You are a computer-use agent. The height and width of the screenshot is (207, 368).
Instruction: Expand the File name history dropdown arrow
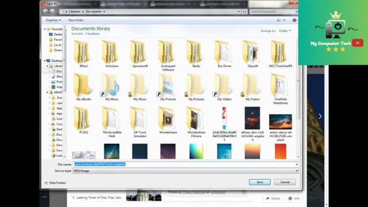[x=297, y=164]
